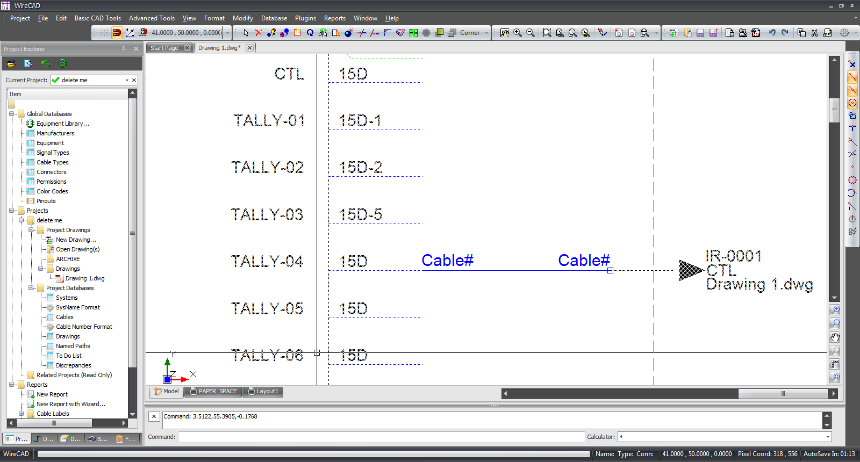860x462 pixels.
Task: Open the Advanced Tools menu
Action: [152, 18]
